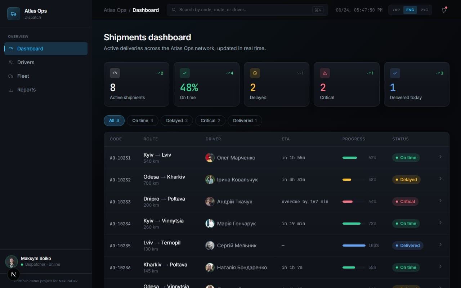Image resolution: width=461 pixels, height=288 pixels.
Task: Click the round N logo badge
Action: (13, 274)
